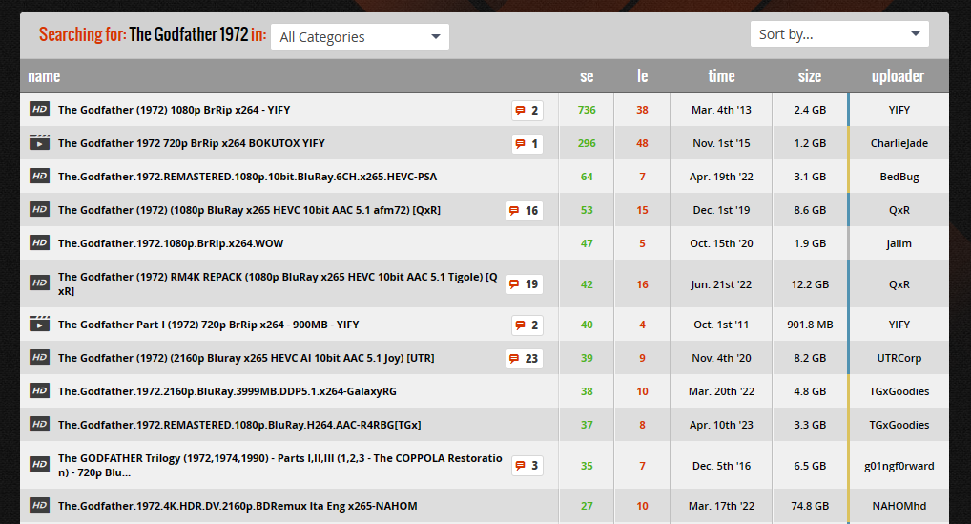971x524 pixels.
Task: Click HD icon for Godfather 1080p BrRip YIFY
Action: coord(40,110)
